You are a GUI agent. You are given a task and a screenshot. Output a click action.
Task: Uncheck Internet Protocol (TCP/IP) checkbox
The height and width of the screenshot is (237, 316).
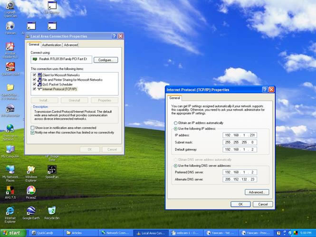click(x=34, y=89)
